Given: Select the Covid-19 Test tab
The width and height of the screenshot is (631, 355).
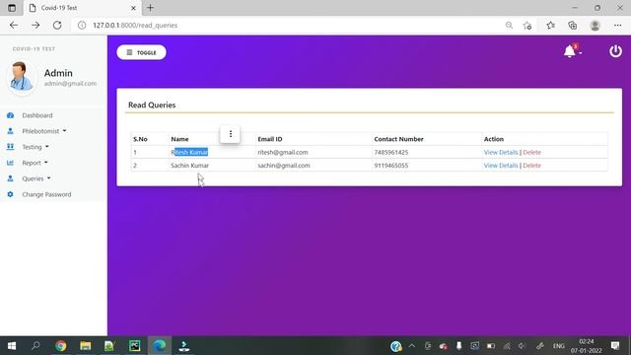Looking at the screenshot, I should pos(83,8).
